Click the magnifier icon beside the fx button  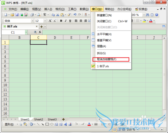click(35, 32)
